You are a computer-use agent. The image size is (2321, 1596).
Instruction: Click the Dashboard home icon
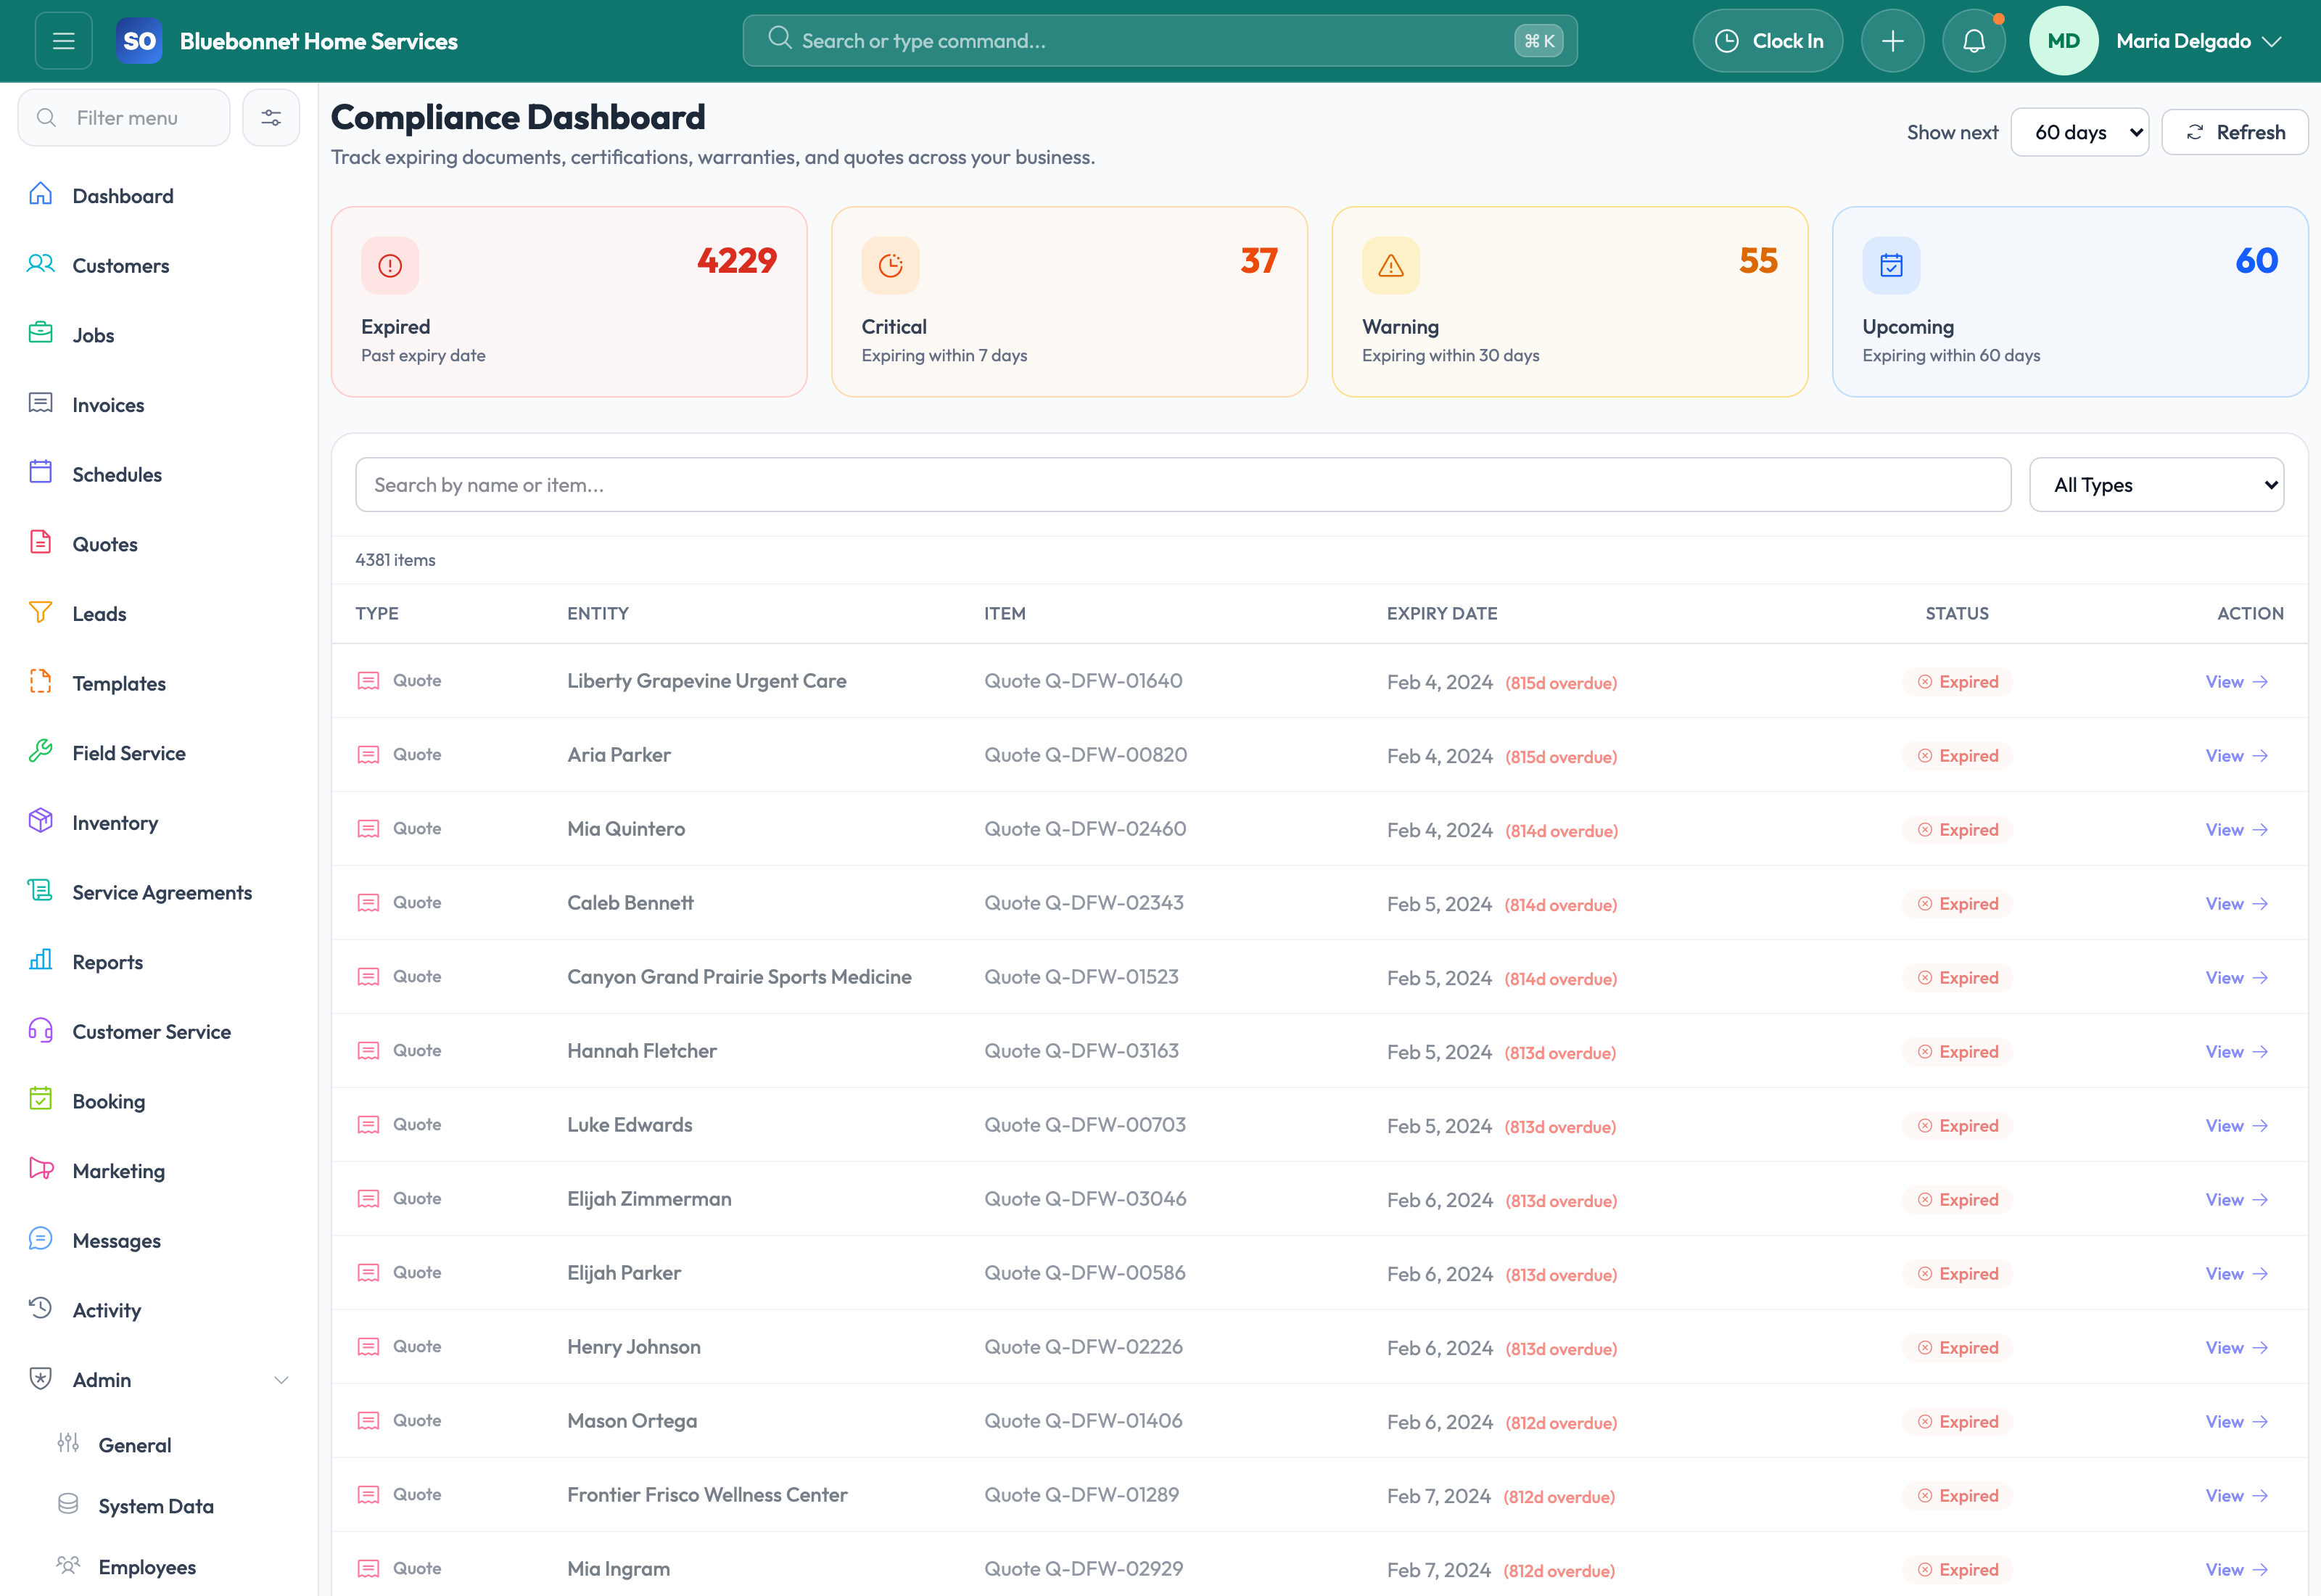click(40, 194)
